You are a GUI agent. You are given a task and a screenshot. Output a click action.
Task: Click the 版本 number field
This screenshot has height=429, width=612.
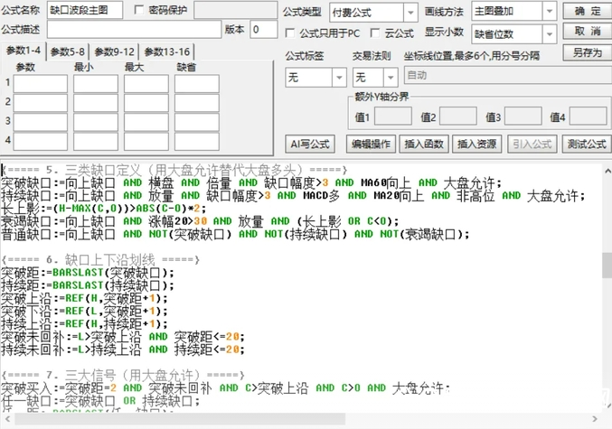(264, 29)
